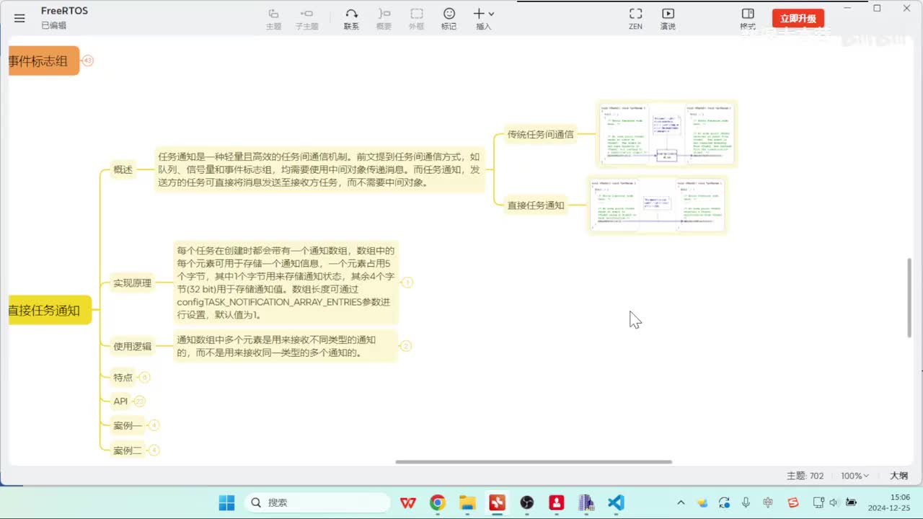Image resolution: width=923 pixels, height=519 pixels.
Task: Expand the 43 badge beside 事件标志组
Action: (x=88, y=61)
